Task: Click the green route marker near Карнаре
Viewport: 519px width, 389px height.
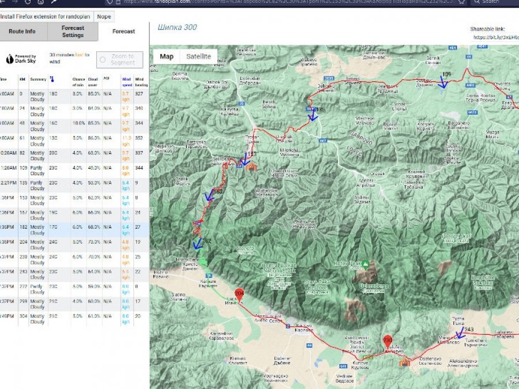Action: (x=202, y=261)
